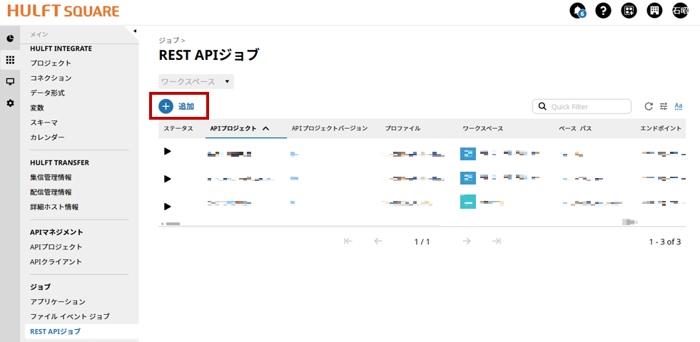The width and height of the screenshot is (700, 342).
Task: Open settings gear in left rail
Action: pos(10,103)
